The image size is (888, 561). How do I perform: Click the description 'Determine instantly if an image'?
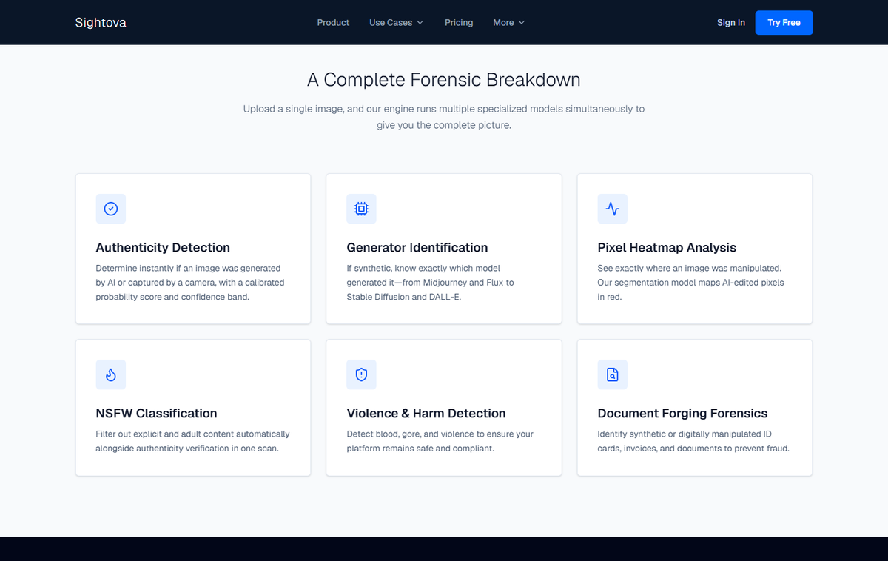190,283
